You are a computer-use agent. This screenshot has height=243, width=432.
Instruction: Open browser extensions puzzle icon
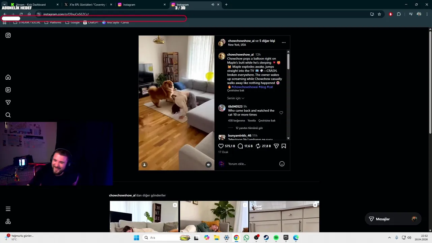(x=399, y=14)
